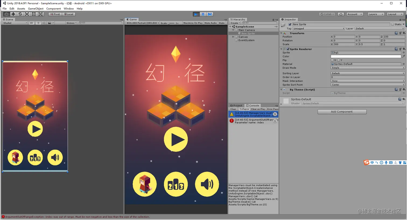Open the cloud services button
The height and width of the screenshot is (220, 407).
341,14
